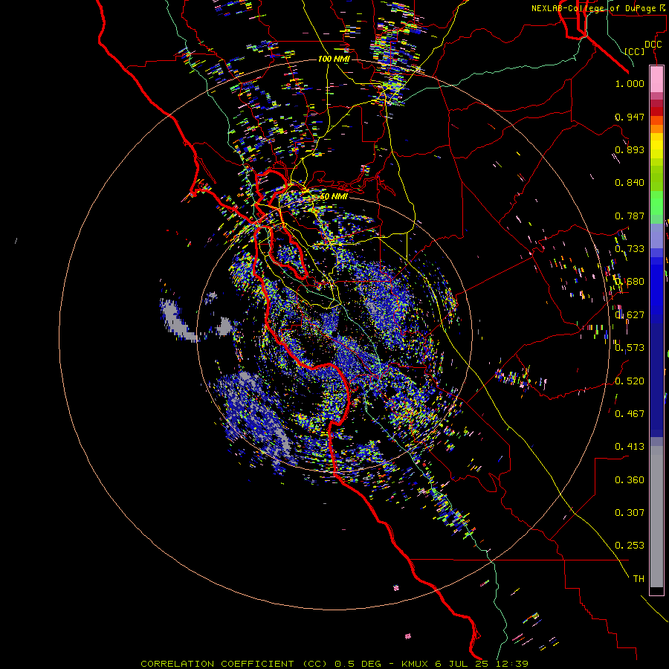Select the 0.253 legend value
The image size is (669, 669).
point(630,546)
